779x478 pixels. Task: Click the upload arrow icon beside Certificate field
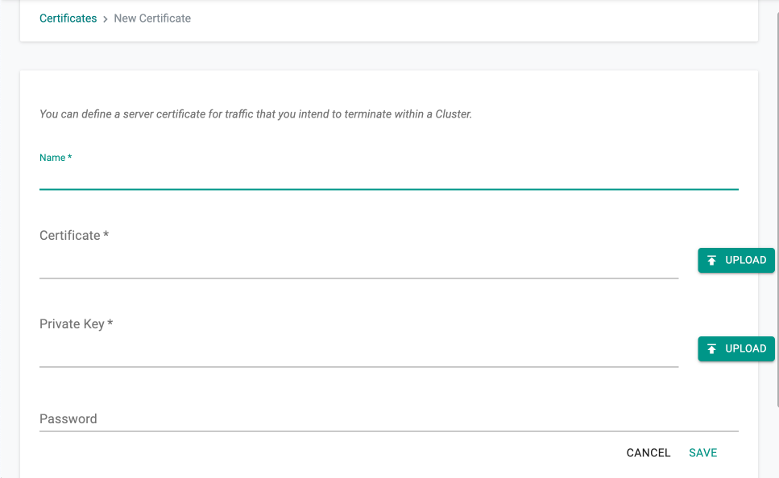coord(711,260)
